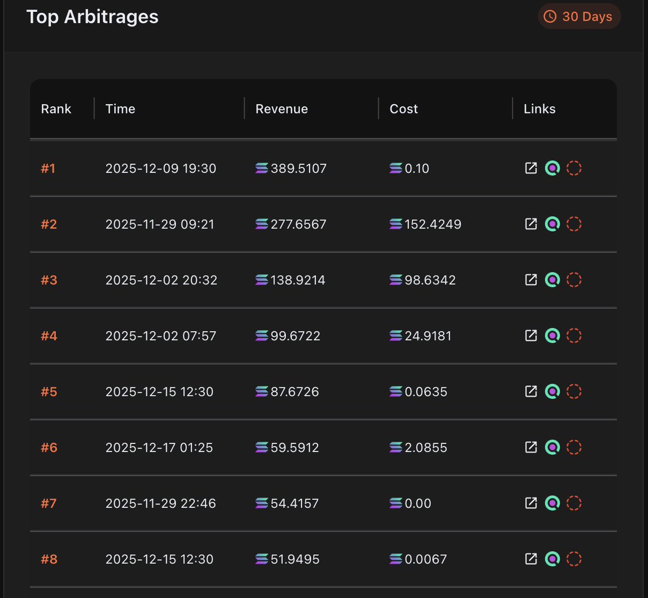
Task: Click the dashed red circle icon for rank #3
Action: (x=574, y=280)
